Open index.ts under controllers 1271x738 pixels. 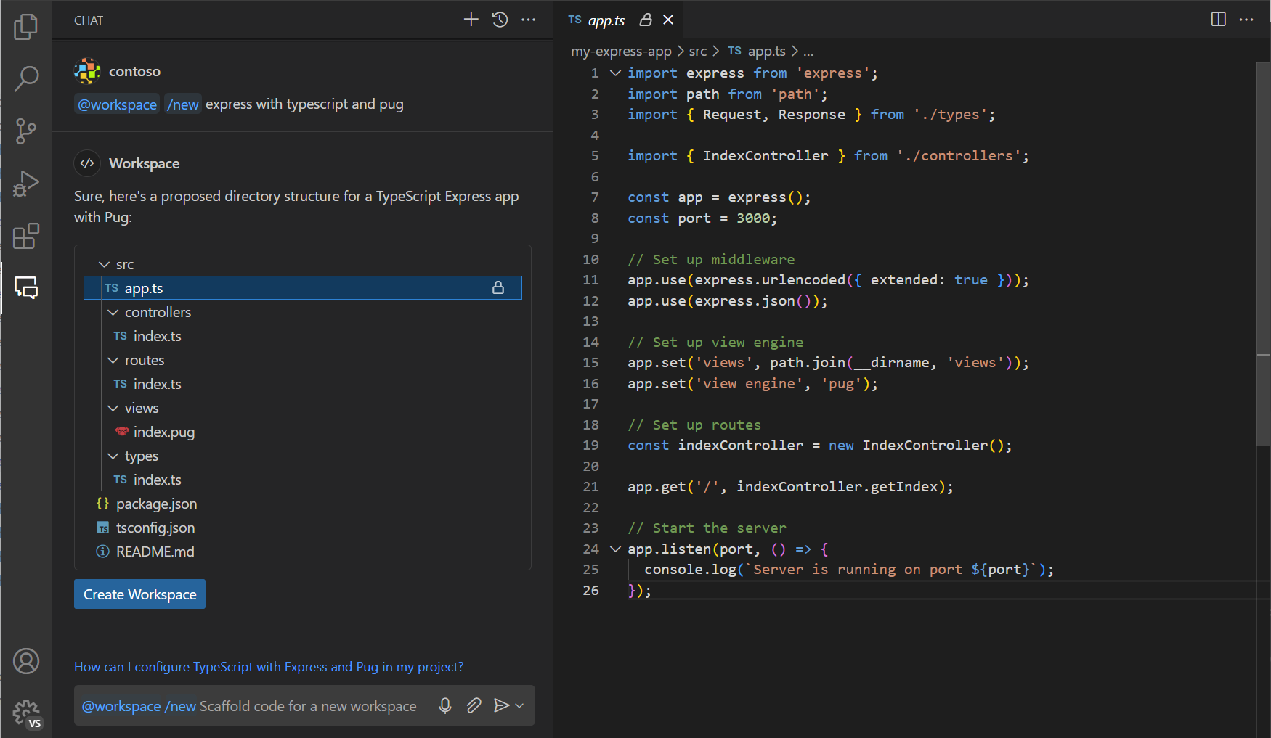pyautogui.click(x=303, y=336)
